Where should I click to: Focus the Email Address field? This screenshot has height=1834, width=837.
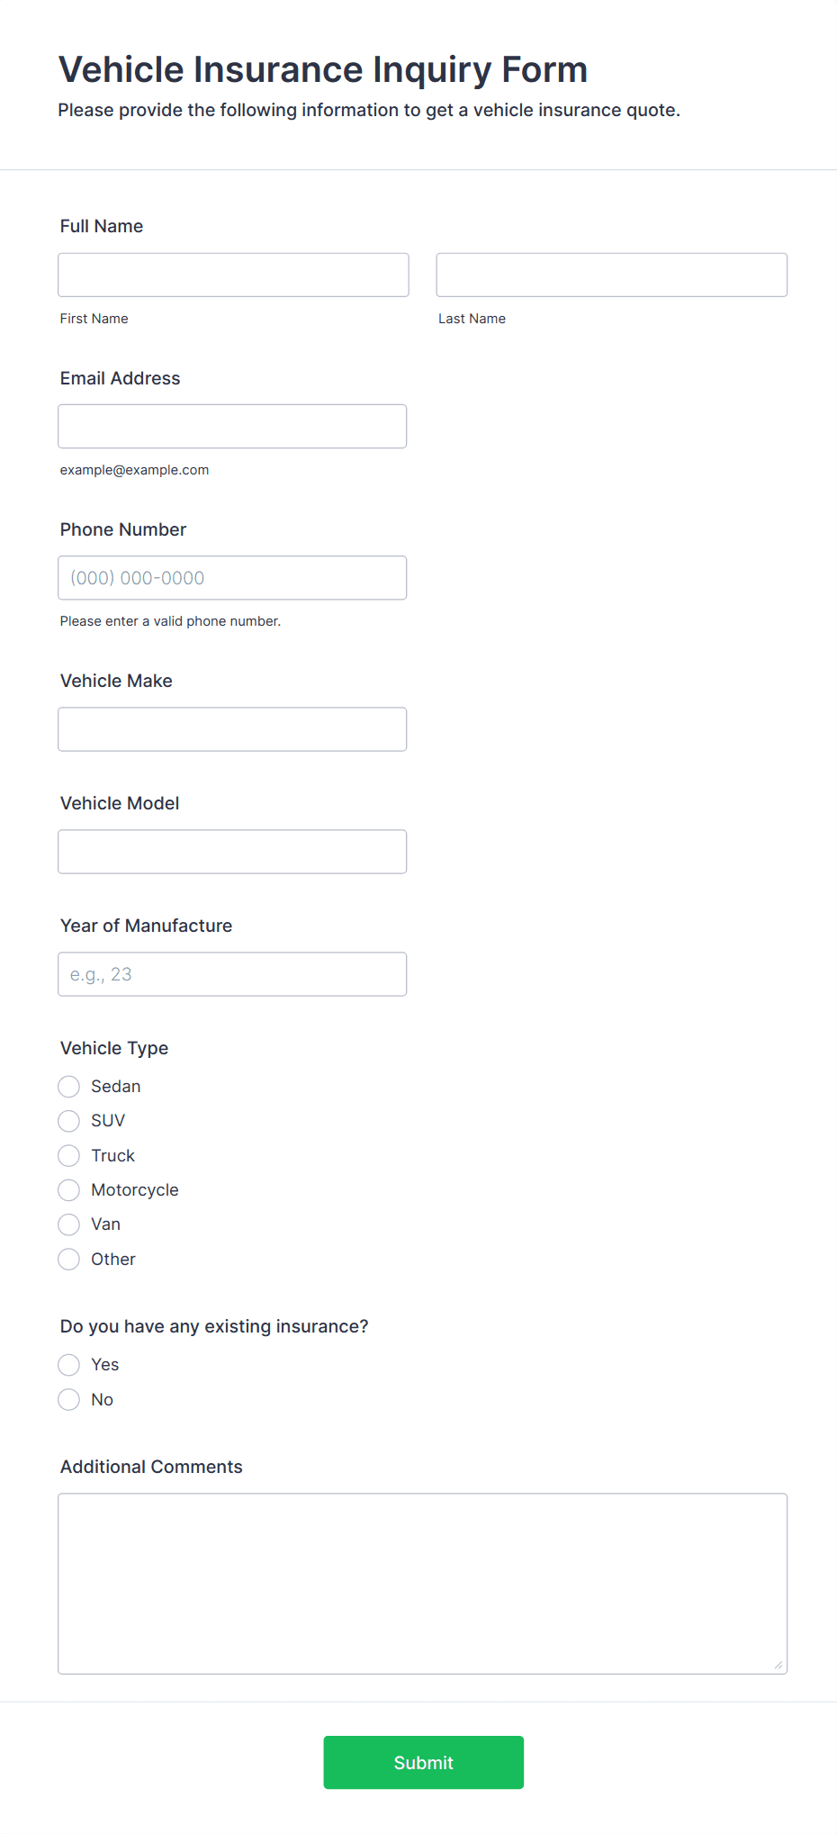[232, 426]
